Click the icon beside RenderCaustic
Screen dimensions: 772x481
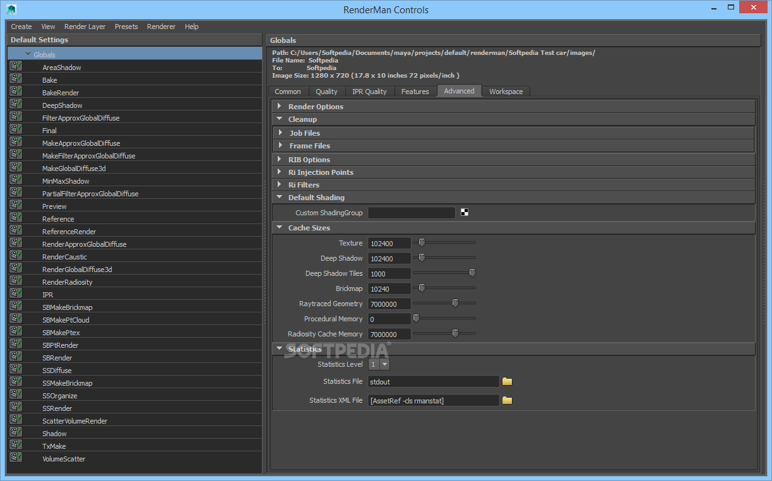(16, 256)
